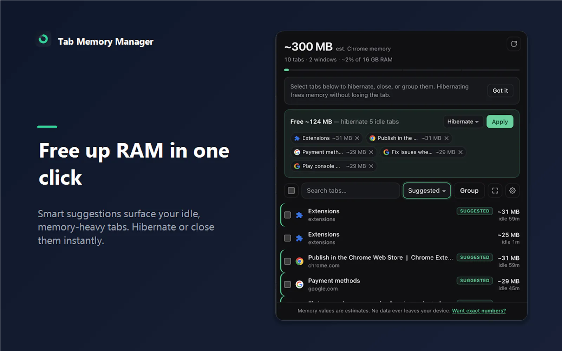The width and height of the screenshot is (562, 351).
Task: Click the Group button
Action: click(x=469, y=191)
